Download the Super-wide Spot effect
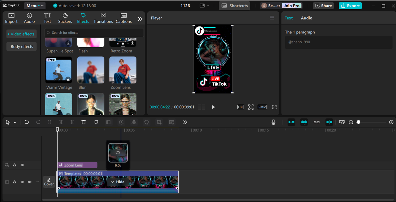The width and height of the screenshot is (396, 202). (68, 43)
